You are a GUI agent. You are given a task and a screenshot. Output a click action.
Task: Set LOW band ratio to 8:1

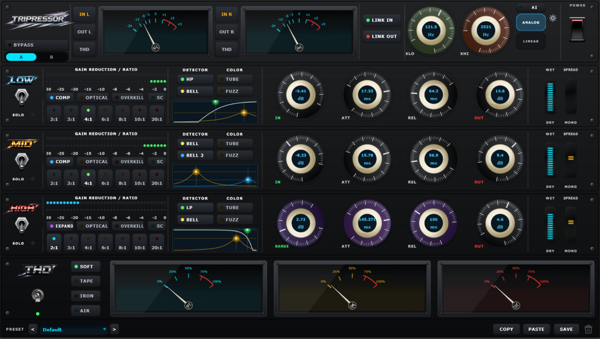click(123, 114)
